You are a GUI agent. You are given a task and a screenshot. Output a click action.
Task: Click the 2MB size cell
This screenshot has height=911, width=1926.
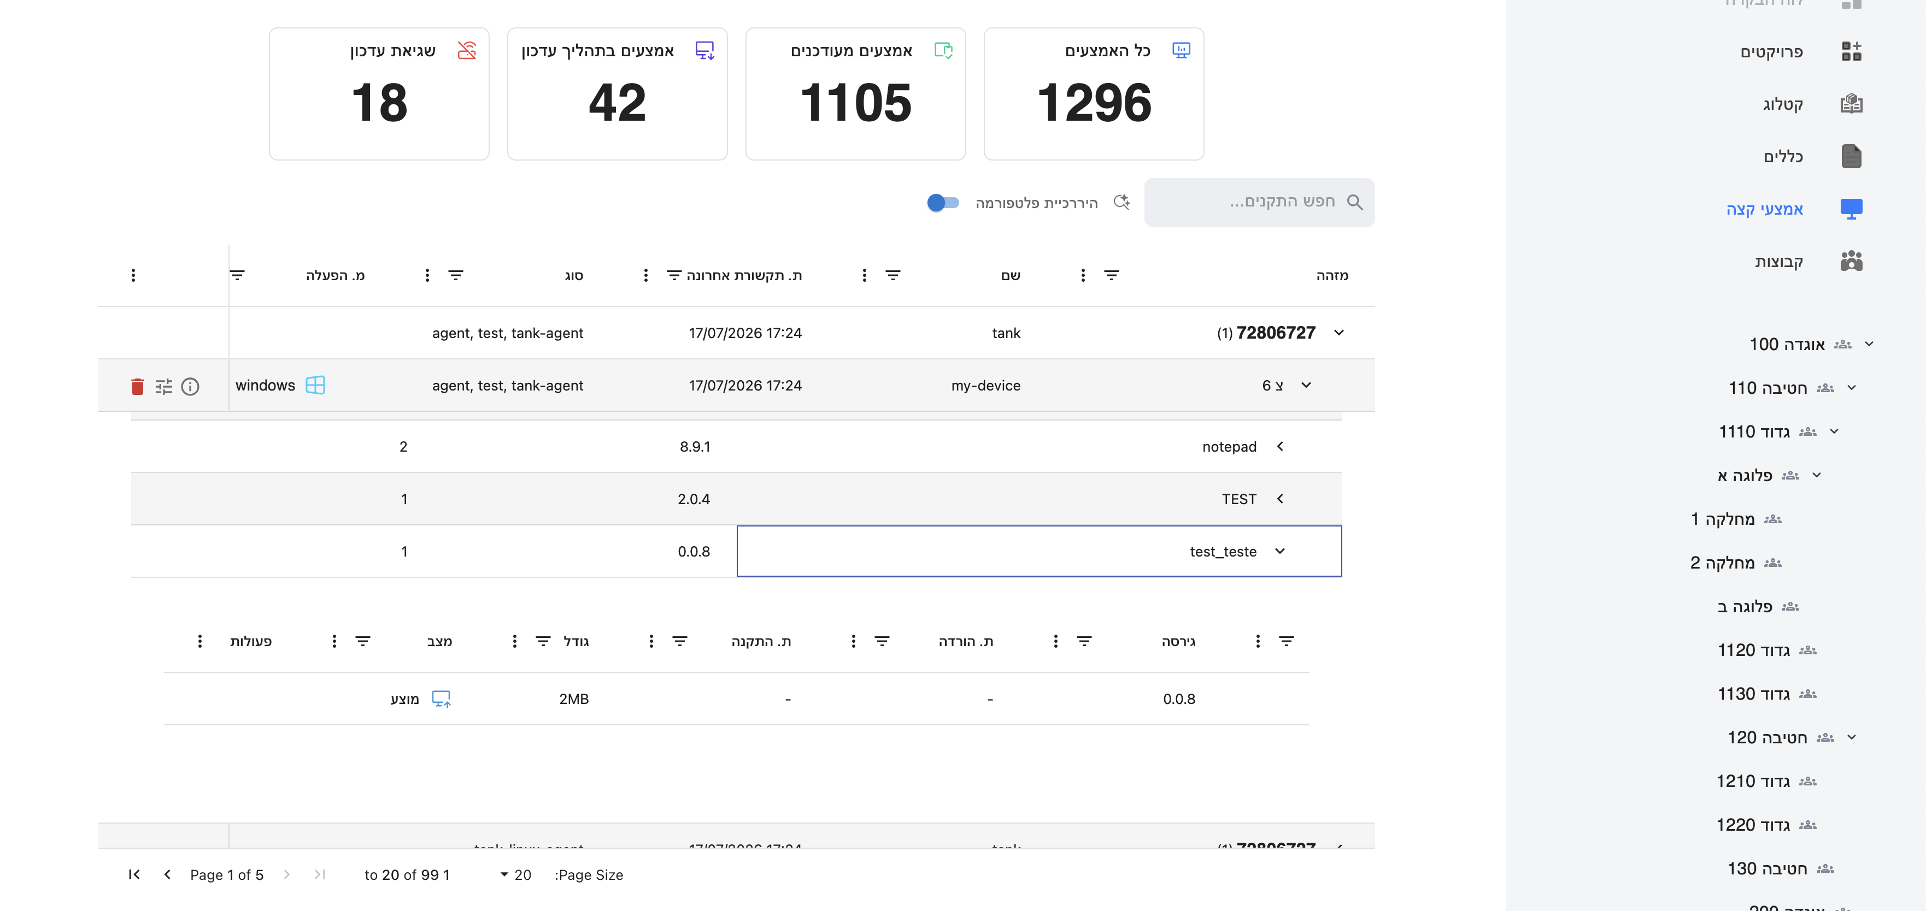tap(574, 700)
